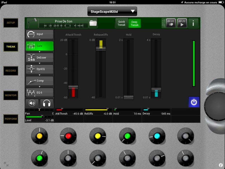
Task: Open the preset folder icon
Action: tap(93, 23)
